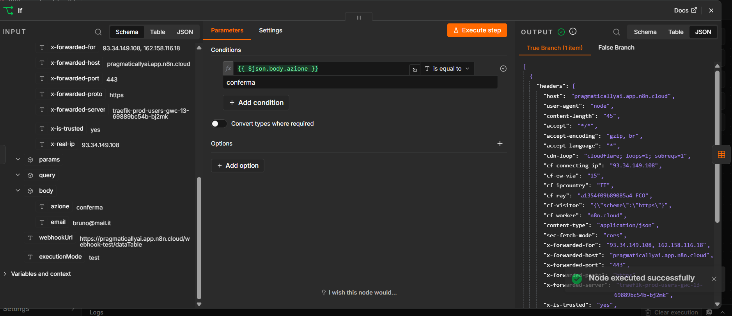Click the query cube icon
The height and width of the screenshot is (316, 732).
[30, 176]
